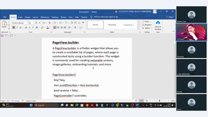This screenshot has width=208, height=117.
Task: Click the taskbar Search box
Action: click(x=47, y=105)
